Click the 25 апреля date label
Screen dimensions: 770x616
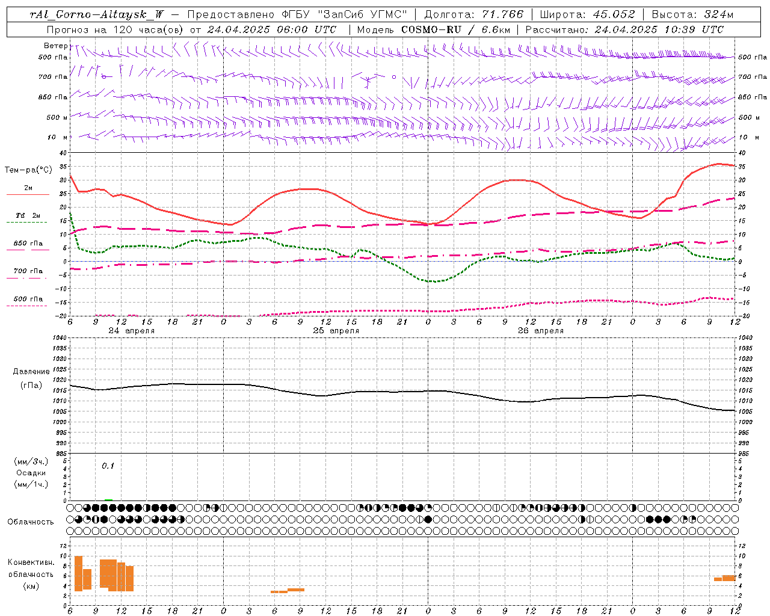click(336, 331)
